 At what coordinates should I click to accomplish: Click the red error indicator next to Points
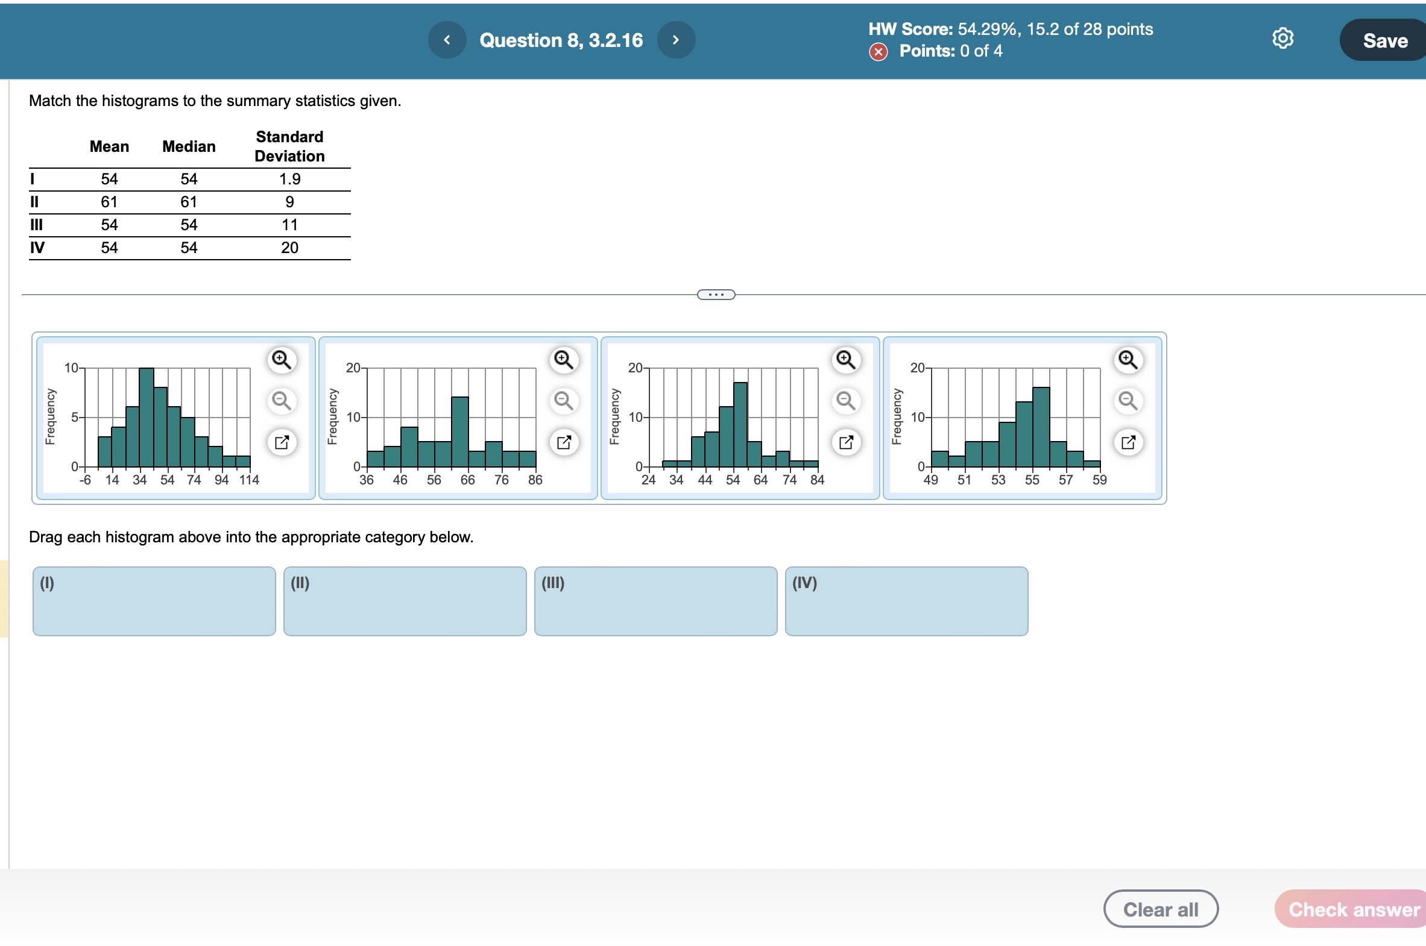pyautogui.click(x=879, y=52)
